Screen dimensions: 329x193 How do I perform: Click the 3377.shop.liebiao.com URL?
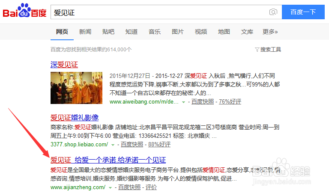tap(79, 144)
